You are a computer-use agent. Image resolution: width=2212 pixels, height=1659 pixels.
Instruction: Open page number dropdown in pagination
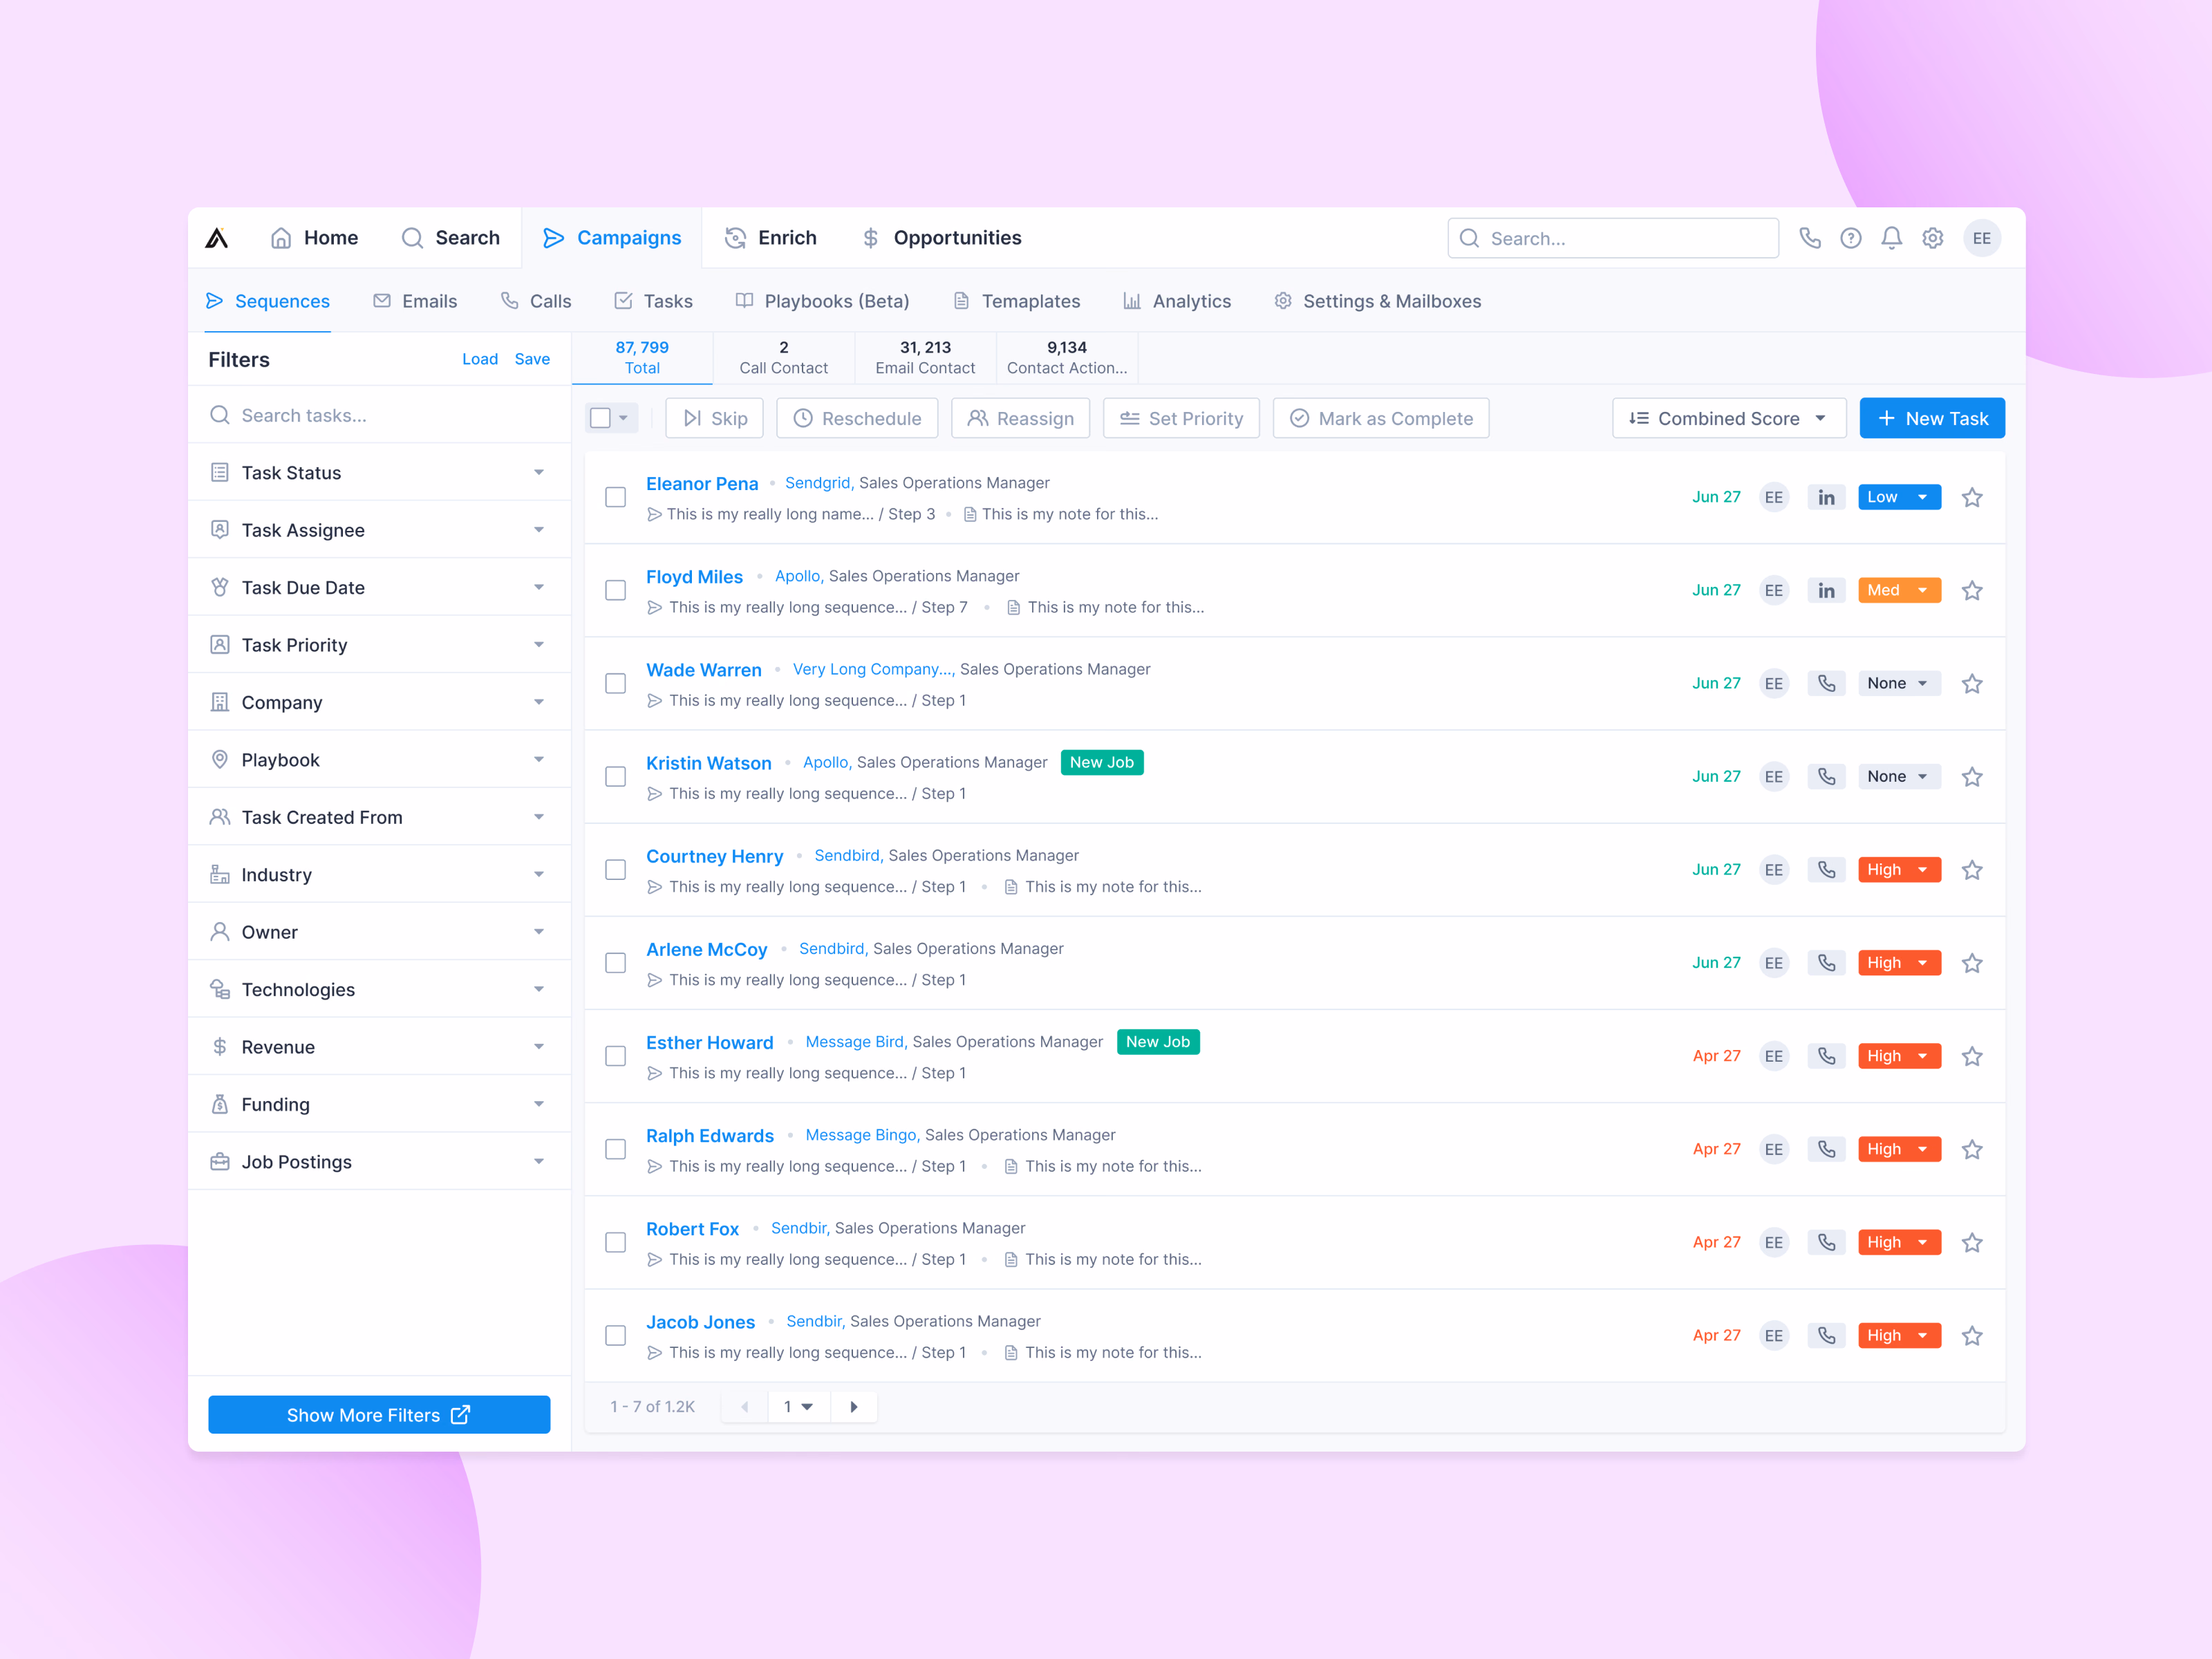coord(798,1407)
